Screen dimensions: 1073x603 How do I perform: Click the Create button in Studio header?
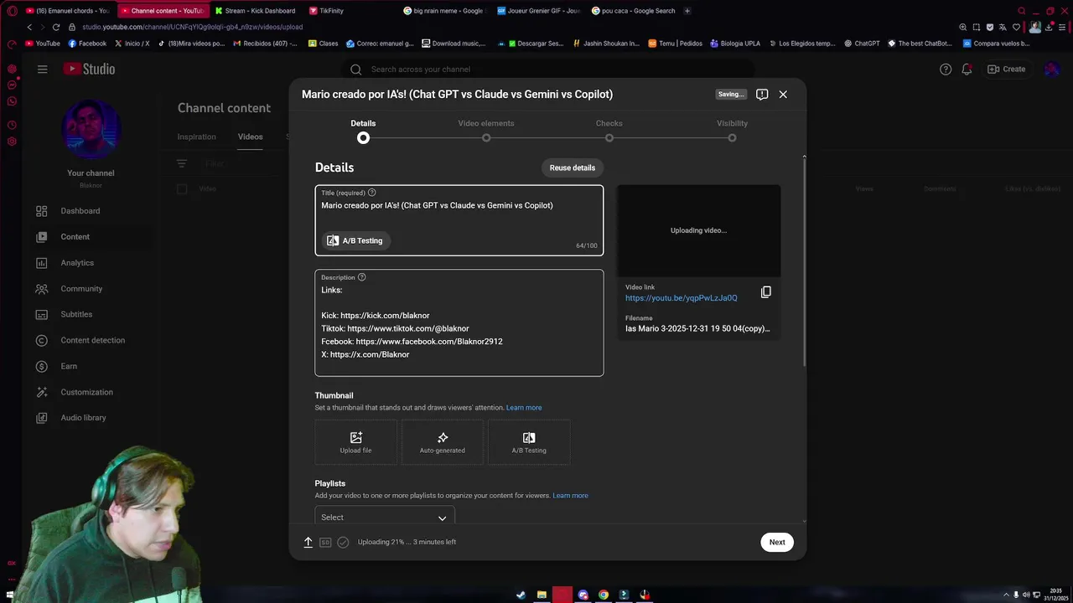[x=1006, y=69]
